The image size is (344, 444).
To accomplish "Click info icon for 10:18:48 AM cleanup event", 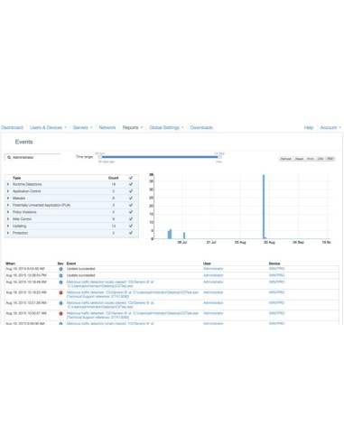I will pos(60,282).
